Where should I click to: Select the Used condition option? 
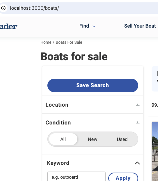[x=122, y=139]
